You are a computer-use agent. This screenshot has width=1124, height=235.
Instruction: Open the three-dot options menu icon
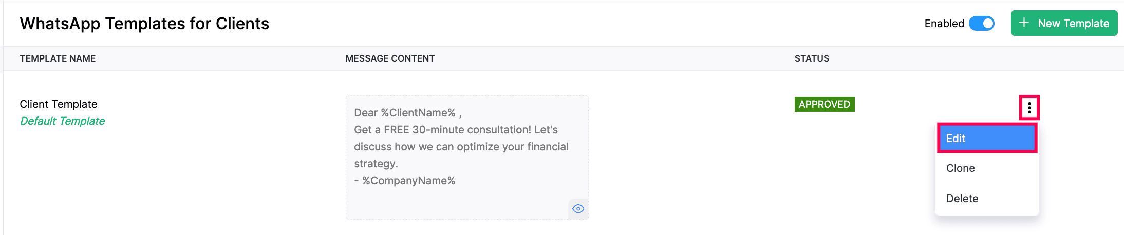tap(1029, 108)
